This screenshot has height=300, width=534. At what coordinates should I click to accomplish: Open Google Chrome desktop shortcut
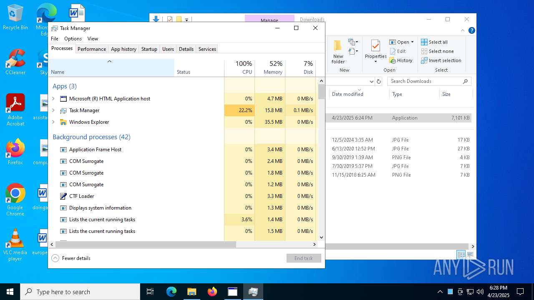click(15, 200)
